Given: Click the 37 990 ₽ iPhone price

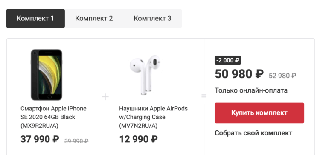Looking at the screenshot, I should 40,139.
